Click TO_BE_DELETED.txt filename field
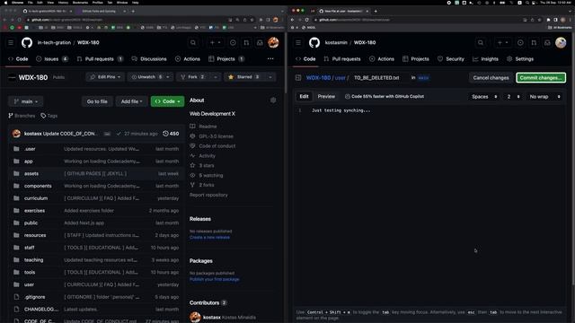Image resolution: width=575 pixels, height=323 pixels. point(379,78)
